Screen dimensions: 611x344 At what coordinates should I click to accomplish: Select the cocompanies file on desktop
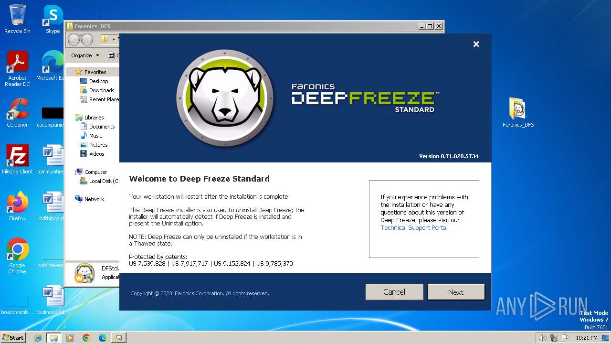(50, 117)
